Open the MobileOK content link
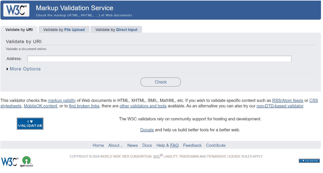 click(x=40, y=106)
